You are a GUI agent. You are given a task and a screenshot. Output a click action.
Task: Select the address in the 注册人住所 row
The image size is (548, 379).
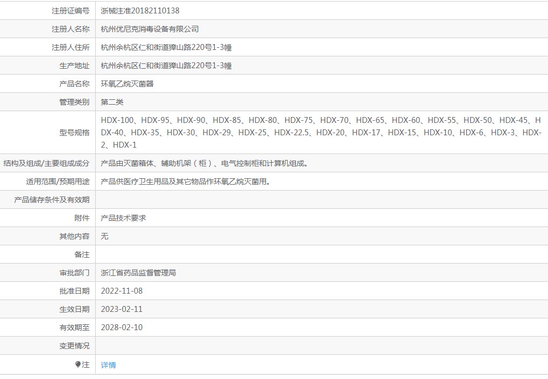[166, 47]
